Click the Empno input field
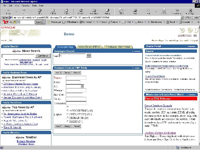Viewport: 200px width, 150px height. tap(76, 78)
